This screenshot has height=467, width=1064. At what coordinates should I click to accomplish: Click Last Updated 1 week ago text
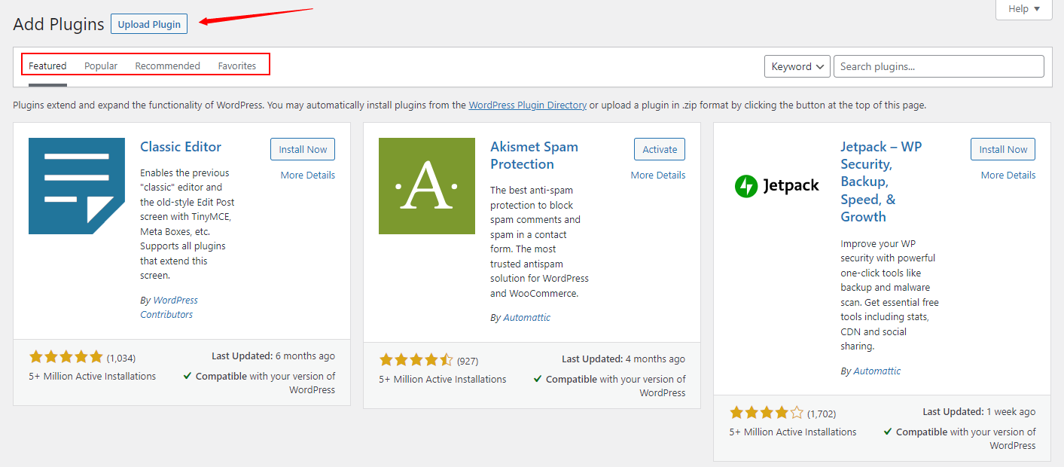(x=980, y=412)
